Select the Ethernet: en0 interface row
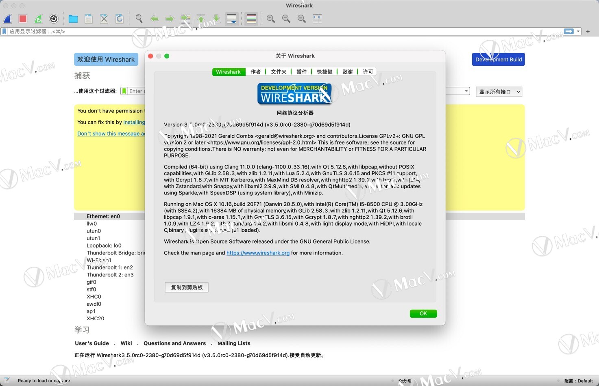Screen dimensions: 599x386 299,216
